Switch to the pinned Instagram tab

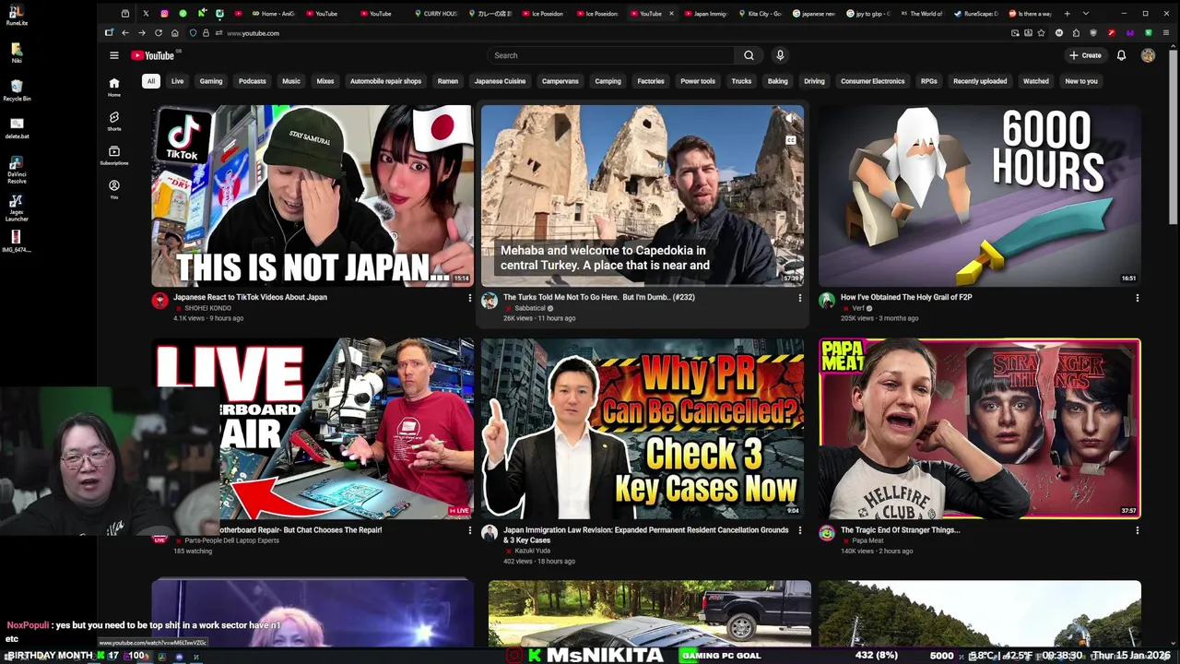pos(164,14)
